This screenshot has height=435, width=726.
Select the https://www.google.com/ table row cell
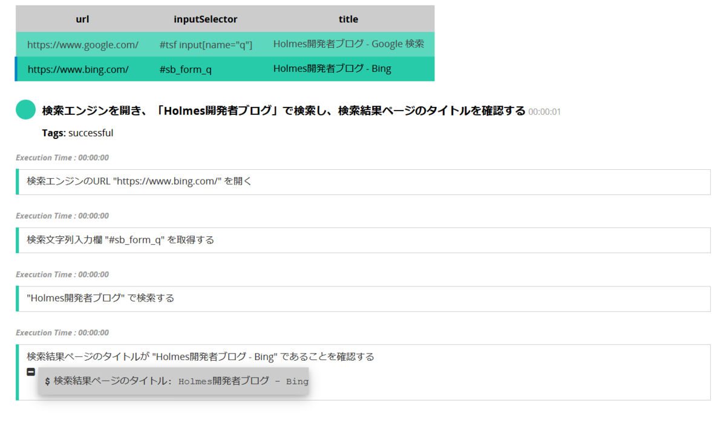click(x=83, y=44)
